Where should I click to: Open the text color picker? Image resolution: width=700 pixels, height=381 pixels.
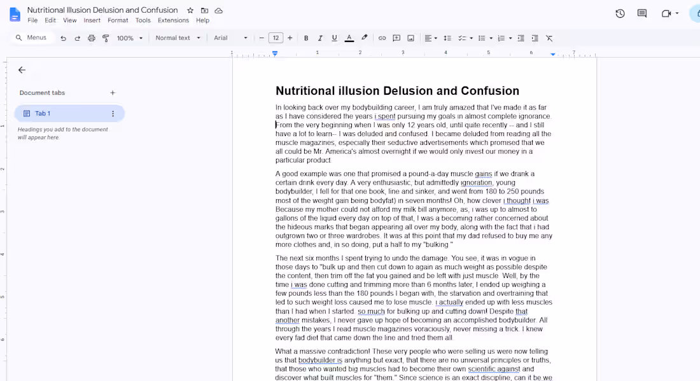tap(349, 38)
